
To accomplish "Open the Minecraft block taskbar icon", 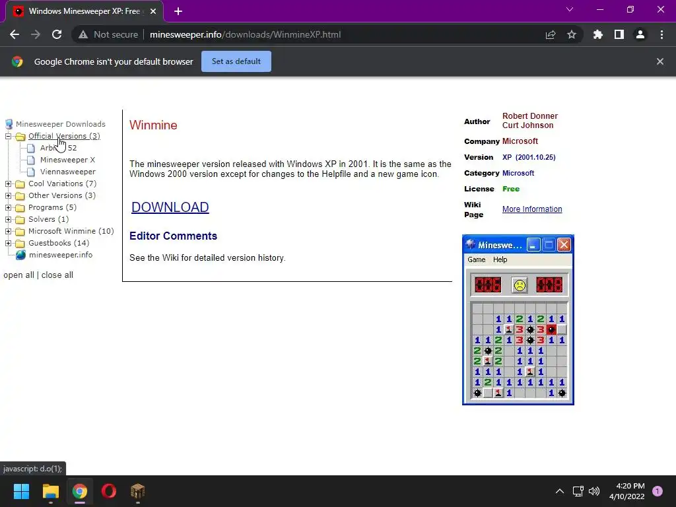I will (x=138, y=491).
